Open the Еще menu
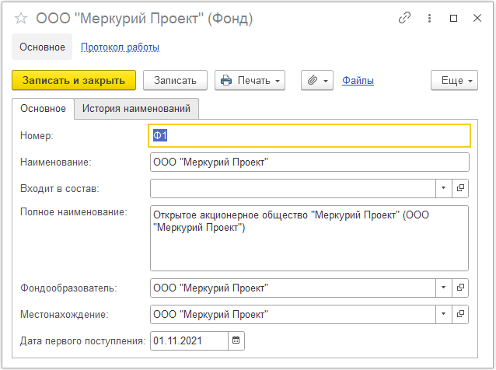This screenshot has width=496, height=370. [454, 80]
